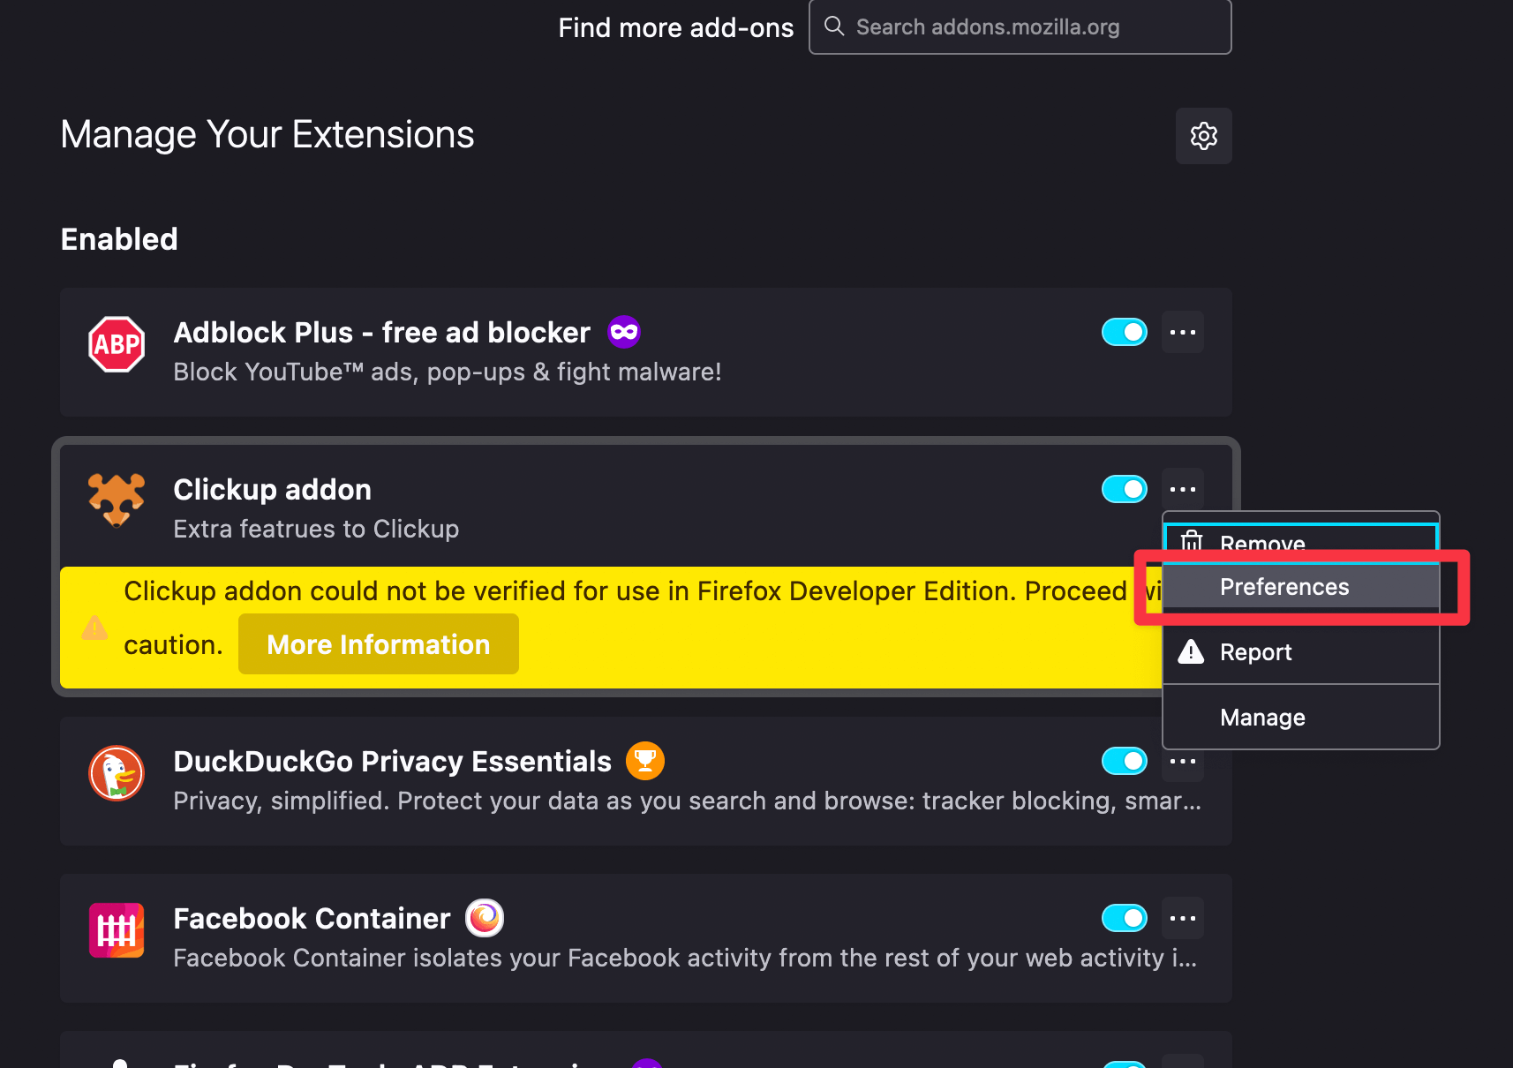Open the extensions gear settings menu
Image resolution: width=1513 pixels, height=1068 pixels.
[1204, 136]
